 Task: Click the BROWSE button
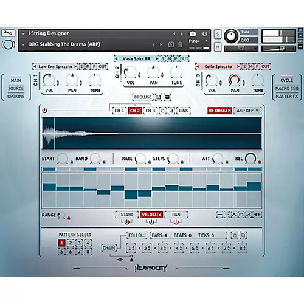tap(143, 97)
